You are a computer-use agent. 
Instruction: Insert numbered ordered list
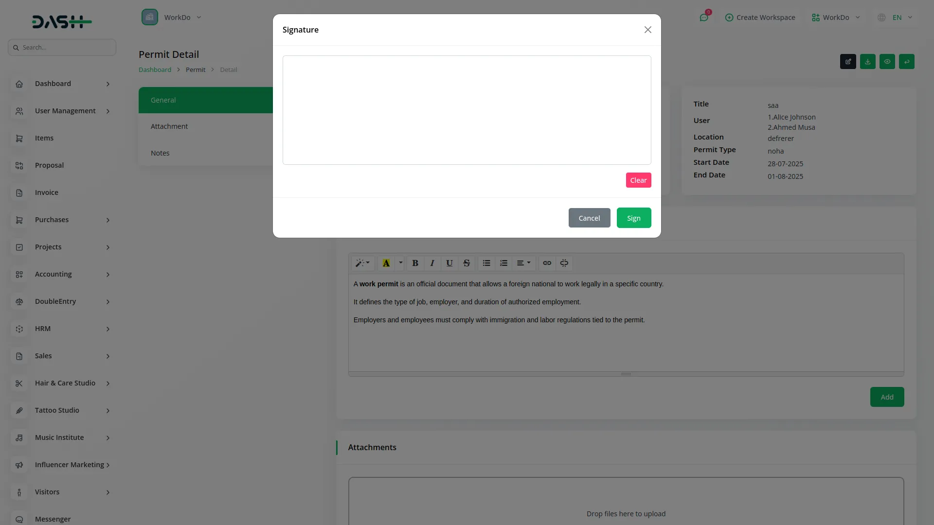click(503, 263)
